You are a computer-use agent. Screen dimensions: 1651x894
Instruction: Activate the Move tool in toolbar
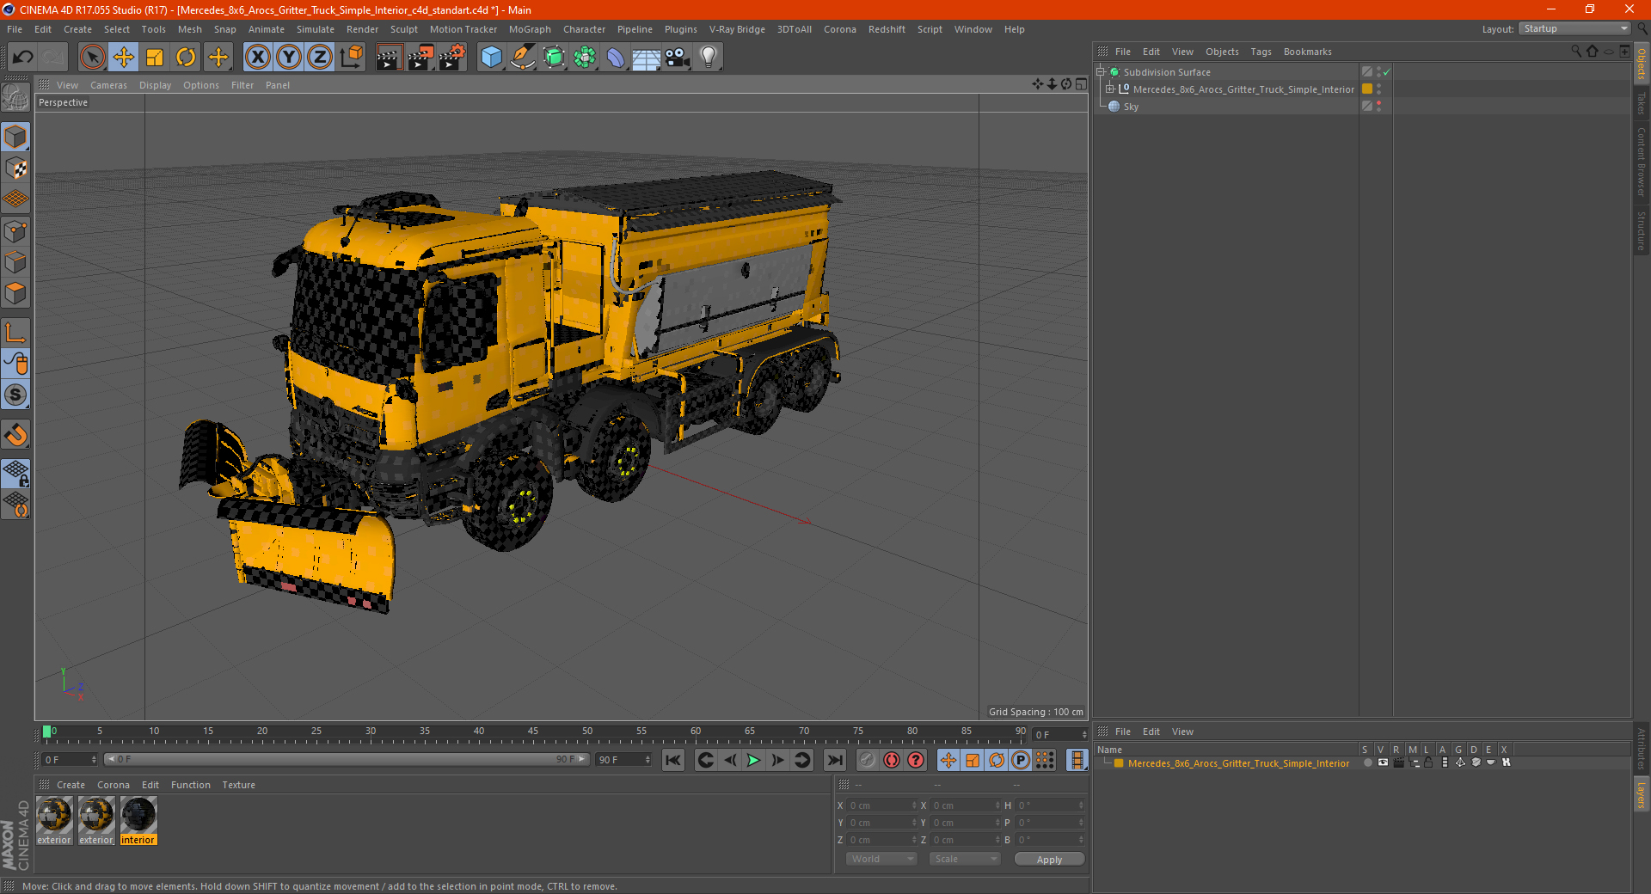pyautogui.click(x=124, y=58)
